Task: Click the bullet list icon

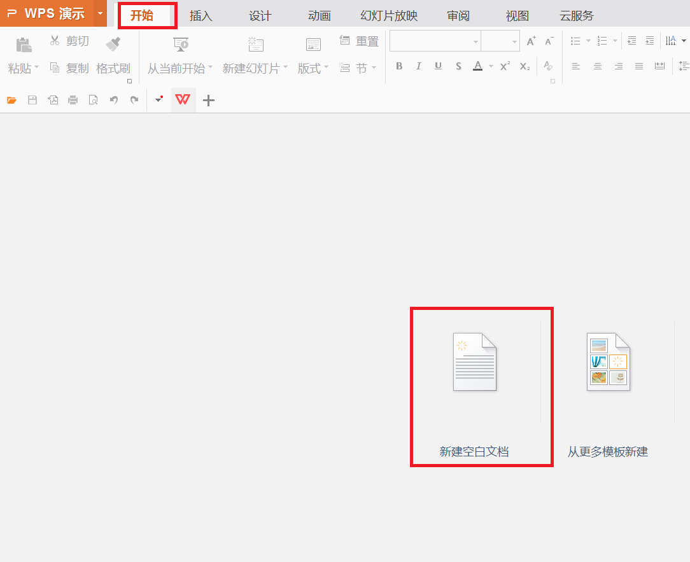Action: pyautogui.click(x=575, y=41)
